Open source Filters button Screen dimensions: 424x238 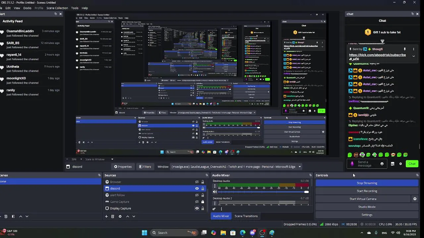coord(145,167)
